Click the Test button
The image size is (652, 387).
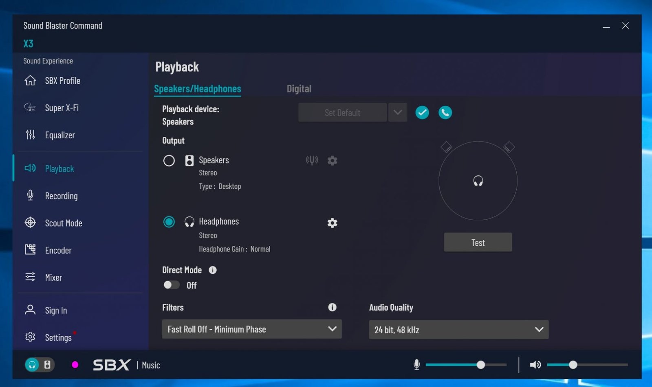pos(478,243)
